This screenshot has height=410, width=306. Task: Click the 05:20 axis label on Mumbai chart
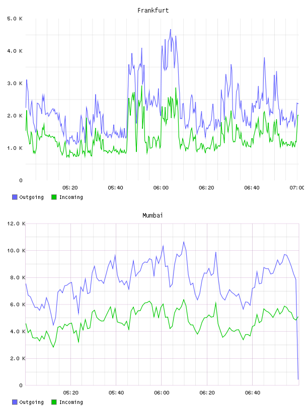(71, 393)
